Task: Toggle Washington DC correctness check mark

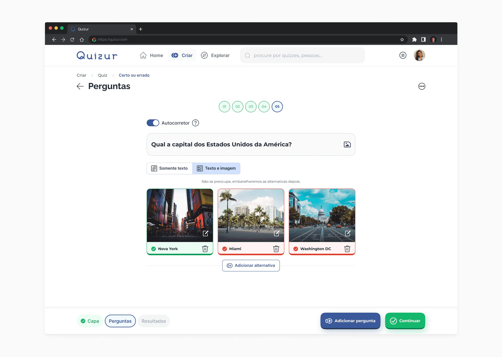Action: [x=296, y=249]
